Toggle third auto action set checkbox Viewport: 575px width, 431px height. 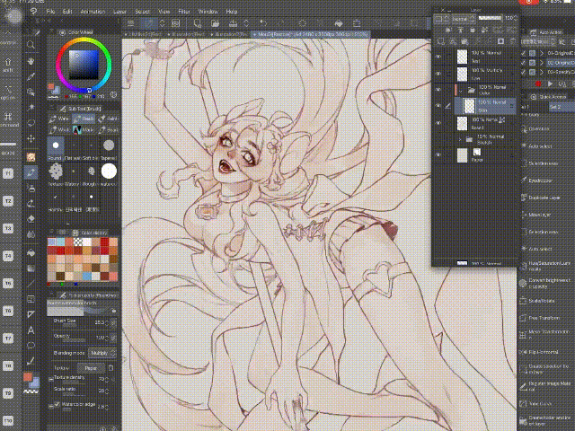tap(523, 73)
